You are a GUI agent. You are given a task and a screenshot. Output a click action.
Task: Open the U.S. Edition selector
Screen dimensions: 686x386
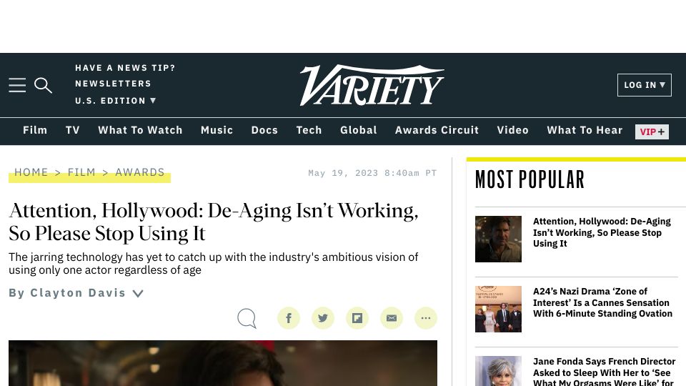coord(116,101)
